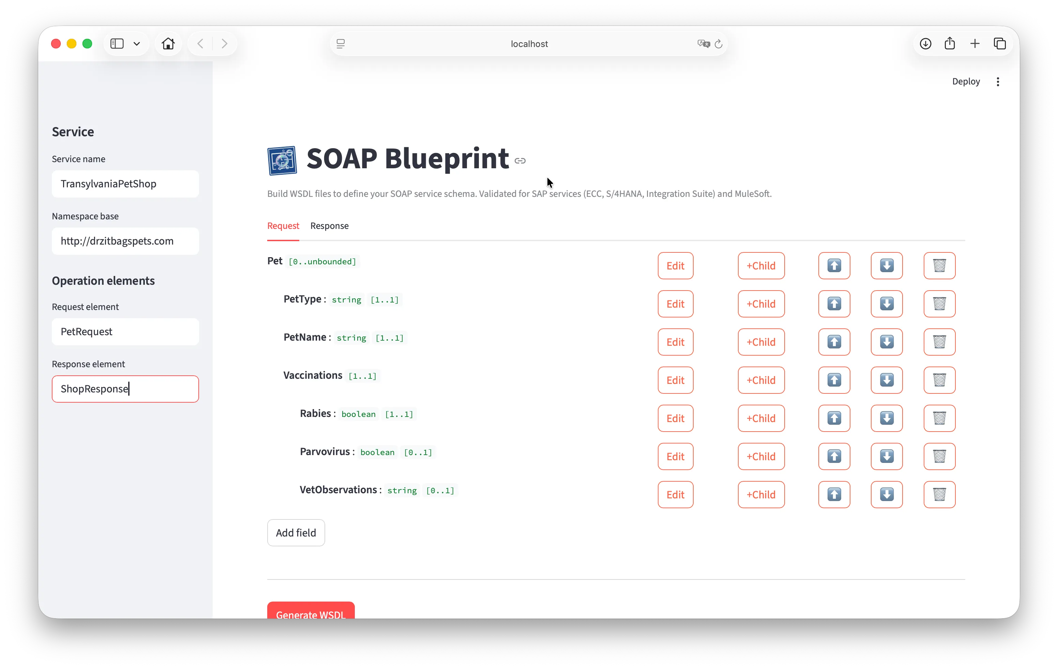This screenshot has width=1058, height=669.
Task: Add a child under VetObservations
Action: click(761, 495)
